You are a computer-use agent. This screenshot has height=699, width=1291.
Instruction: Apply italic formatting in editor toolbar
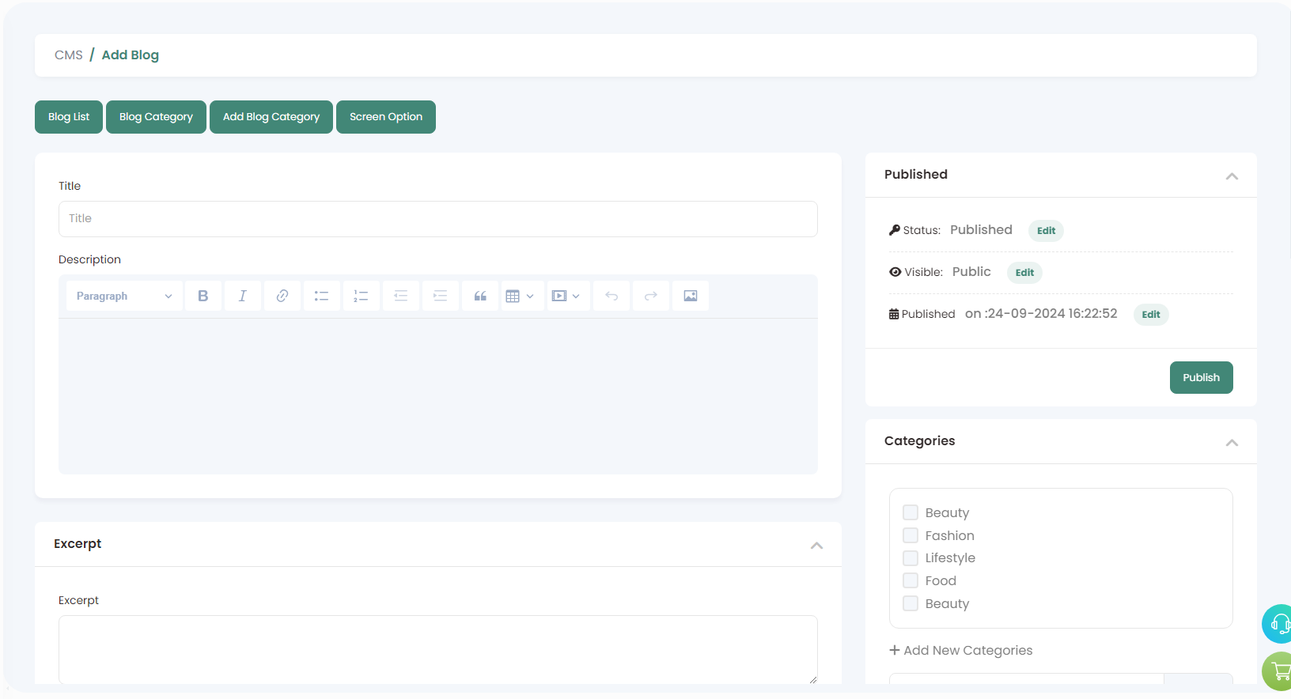pos(243,296)
